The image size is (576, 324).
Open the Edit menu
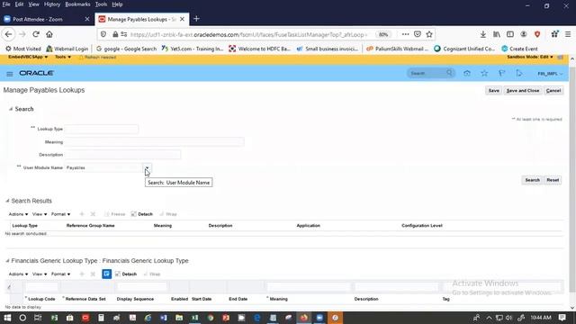19,4
